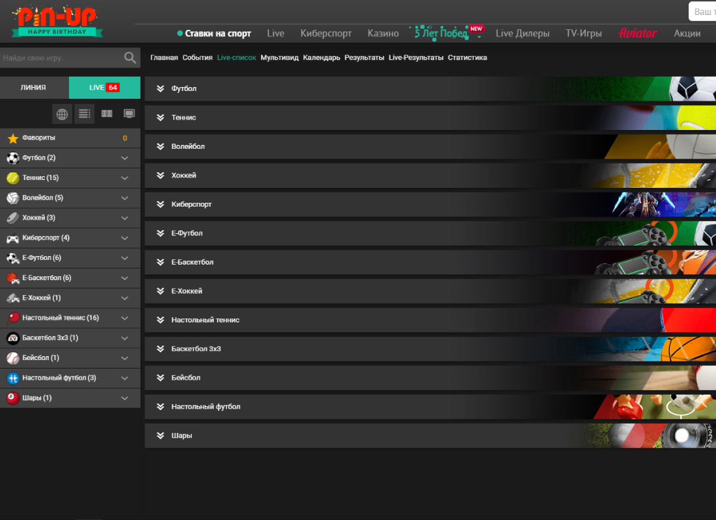Select the list view icon
This screenshot has width=716, height=520.
pos(85,114)
